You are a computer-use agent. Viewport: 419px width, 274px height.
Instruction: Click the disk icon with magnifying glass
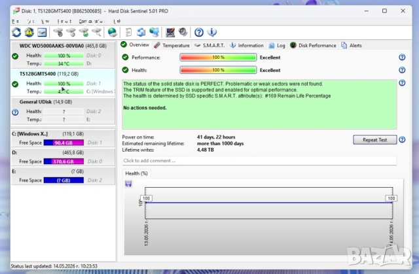96,32
